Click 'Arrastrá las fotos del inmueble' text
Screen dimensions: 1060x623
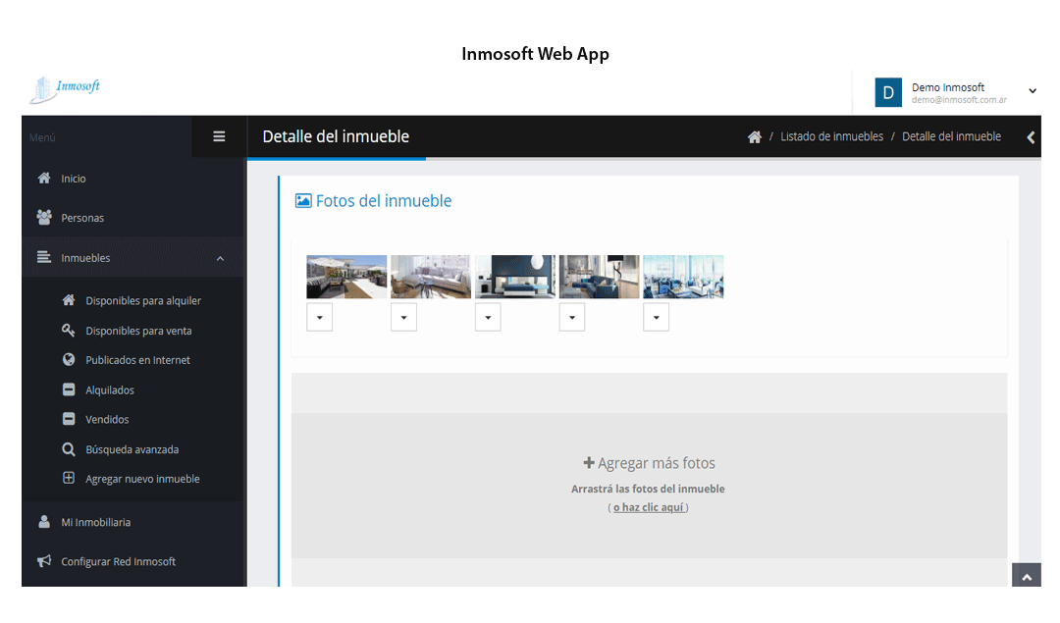[x=648, y=489]
